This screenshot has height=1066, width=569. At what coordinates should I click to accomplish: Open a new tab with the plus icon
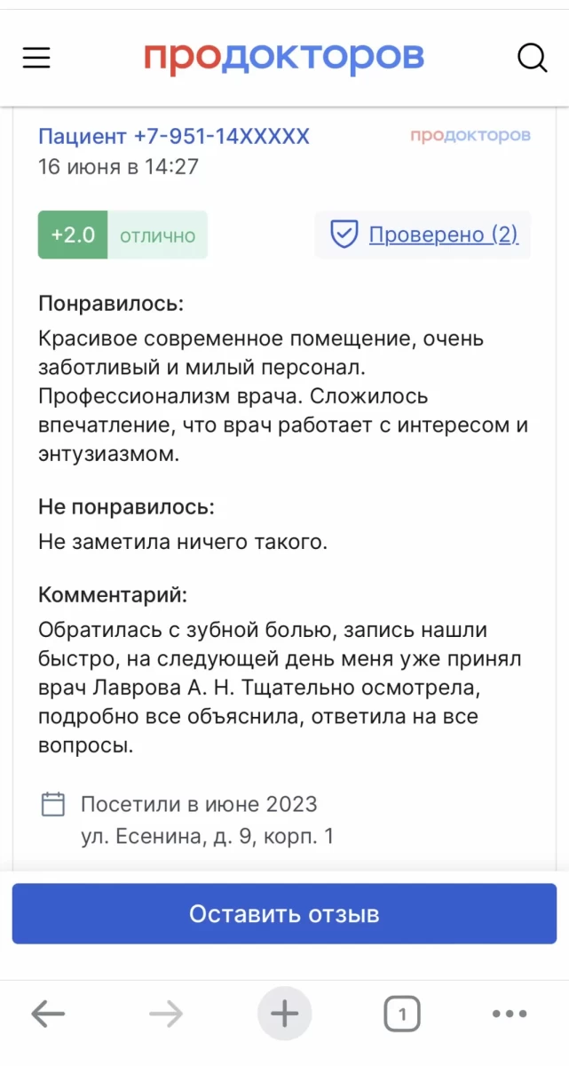[284, 1012]
